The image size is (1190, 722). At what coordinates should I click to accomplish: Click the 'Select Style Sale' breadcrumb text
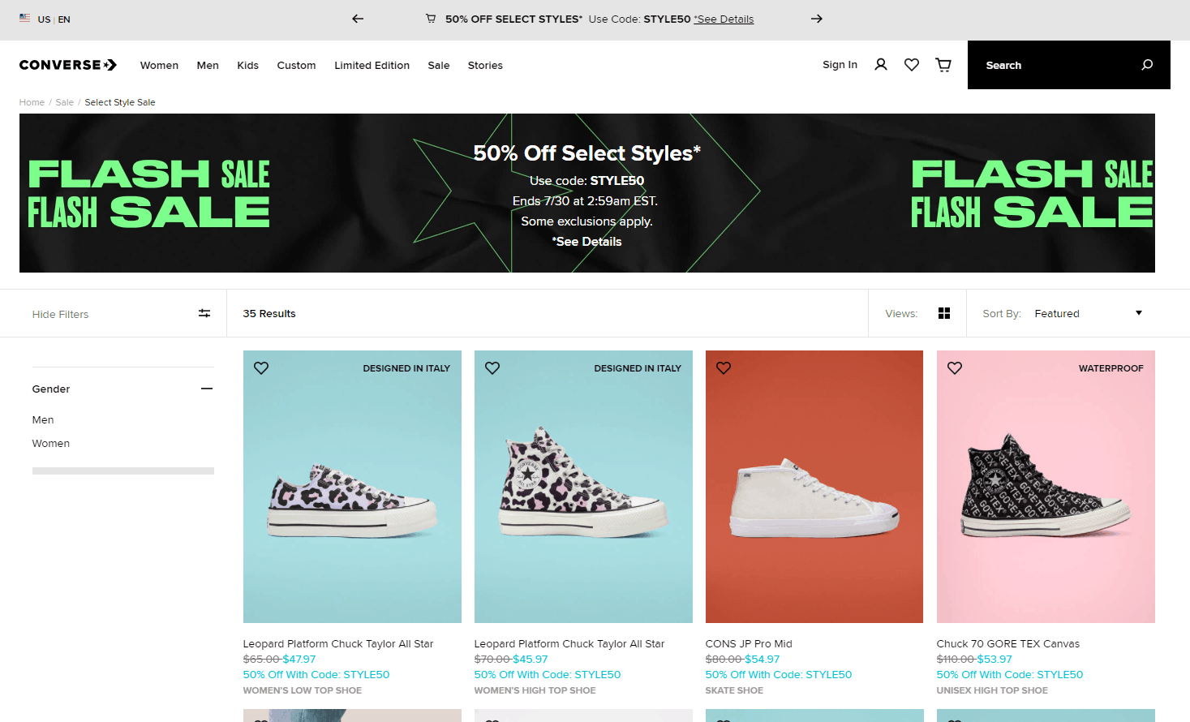[x=120, y=102]
